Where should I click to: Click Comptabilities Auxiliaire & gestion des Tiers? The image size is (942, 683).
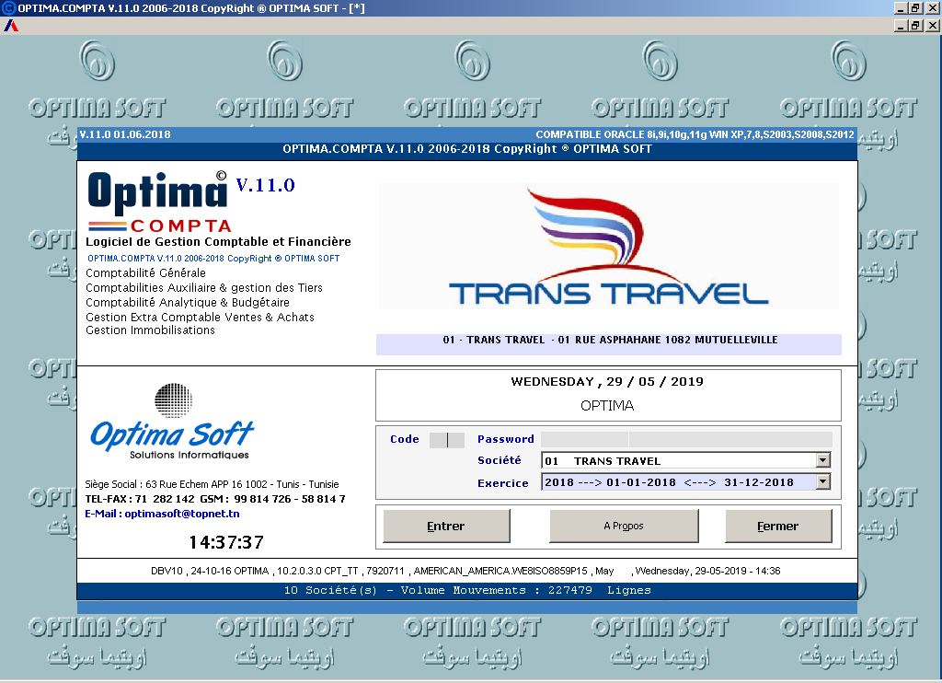point(204,288)
